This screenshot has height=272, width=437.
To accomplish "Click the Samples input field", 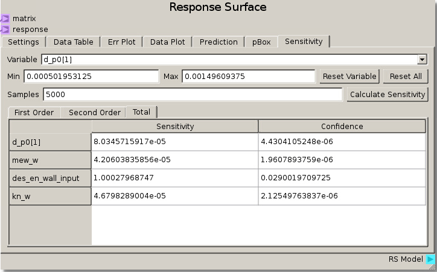I will pos(192,95).
